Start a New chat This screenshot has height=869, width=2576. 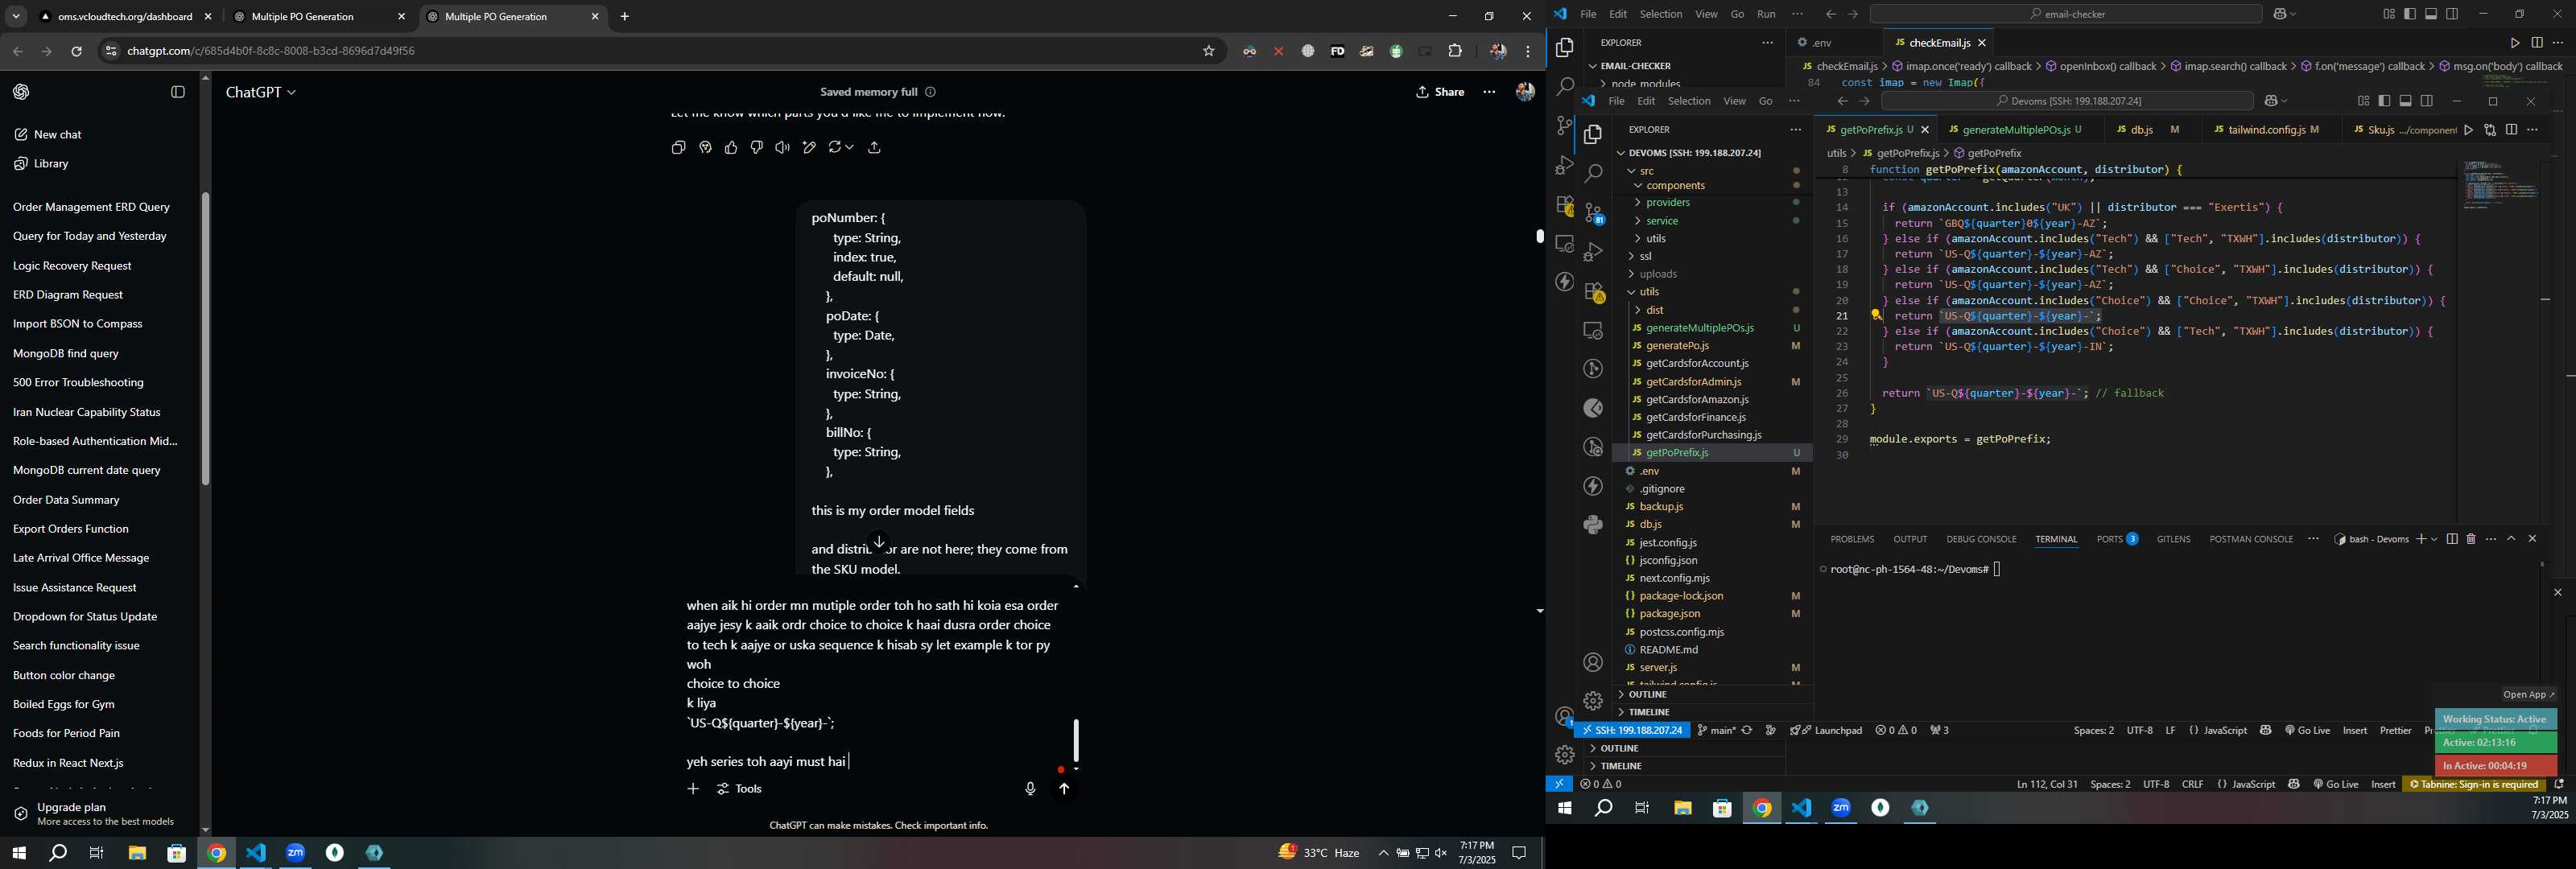point(48,135)
